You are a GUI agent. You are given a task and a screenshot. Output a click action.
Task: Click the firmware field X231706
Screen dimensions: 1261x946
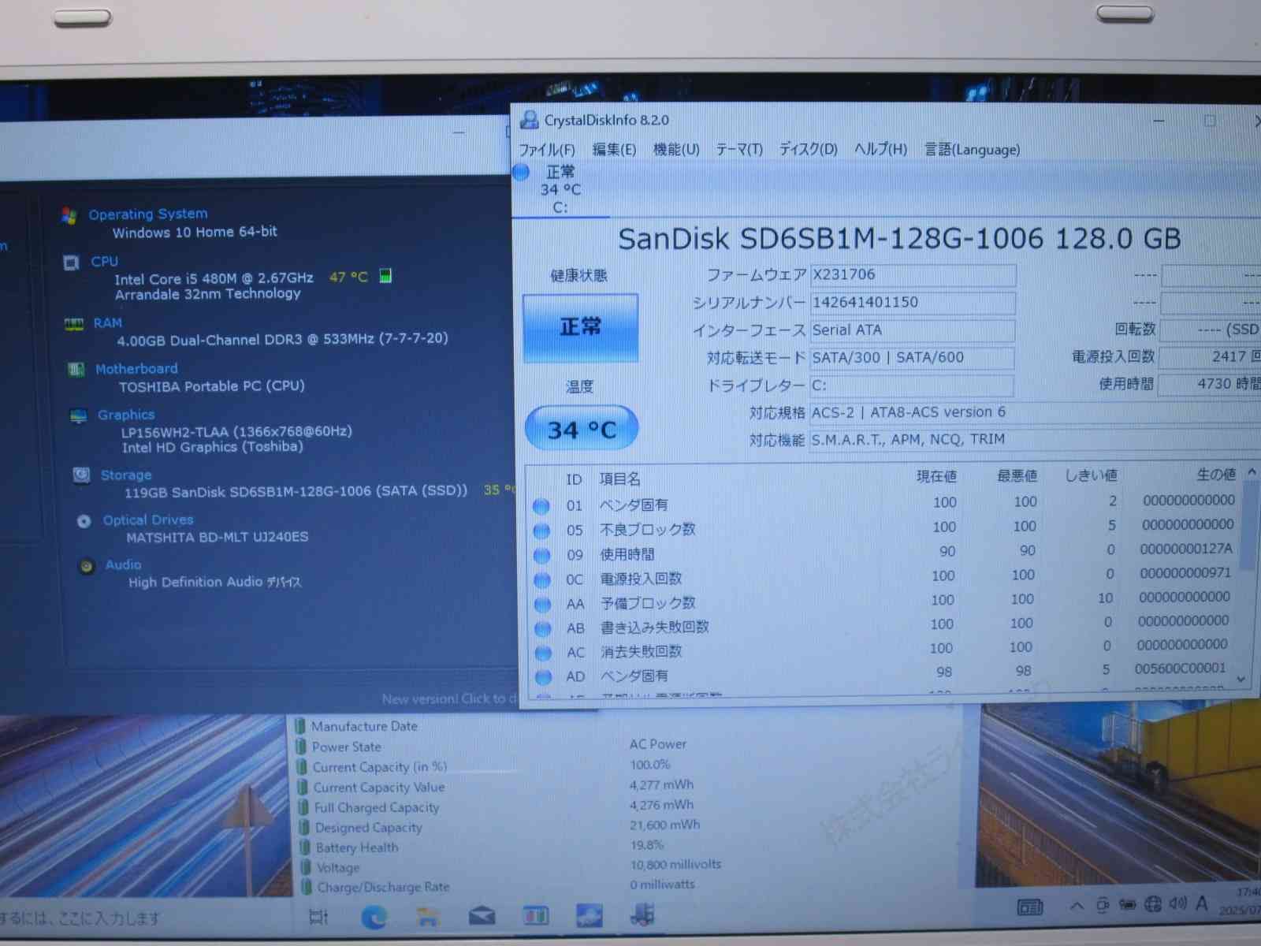913,275
